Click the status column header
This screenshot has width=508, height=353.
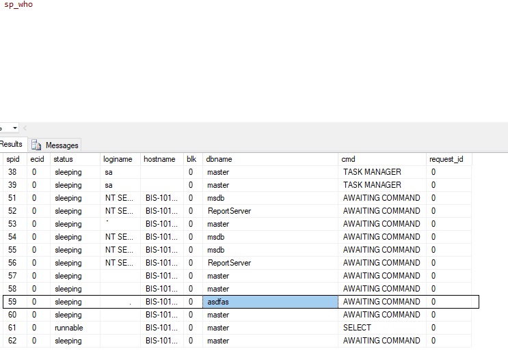point(63,159)
